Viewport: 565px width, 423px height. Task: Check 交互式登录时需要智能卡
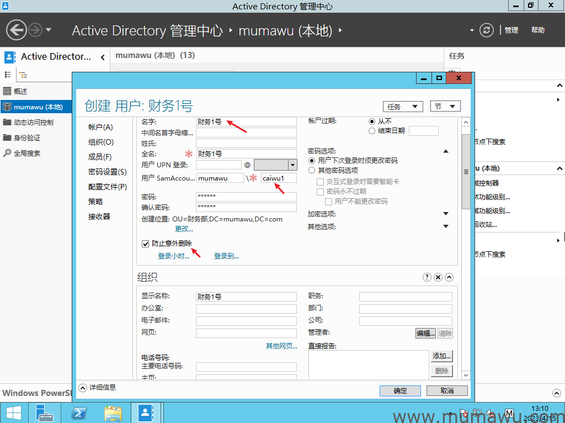click(x=320, y=182)
